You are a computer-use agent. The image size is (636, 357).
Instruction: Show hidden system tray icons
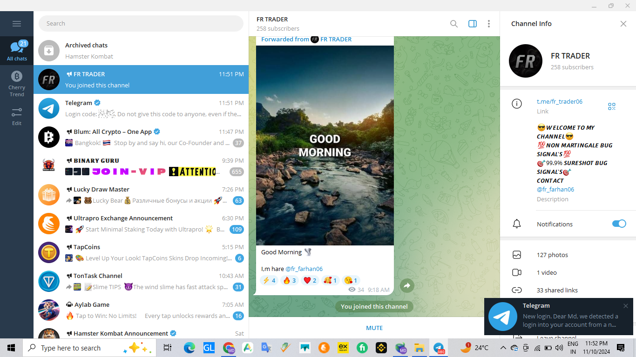(x=503, y=348)
